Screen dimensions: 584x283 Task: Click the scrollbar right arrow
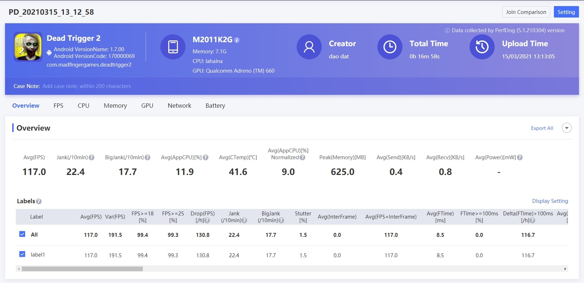pos(565,269)
